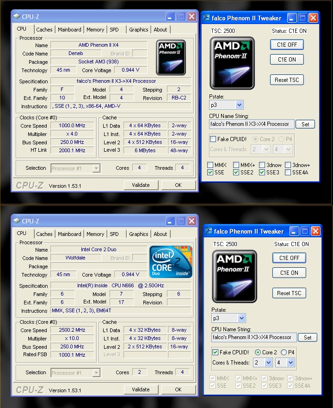The width and height of the screenshot is (333, 408).
Task: Click the top falco Phenom II Tweaker title icon
Action: 206,18
